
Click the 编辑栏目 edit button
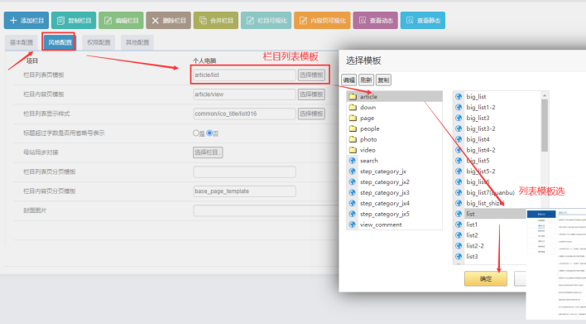[121, 20]
